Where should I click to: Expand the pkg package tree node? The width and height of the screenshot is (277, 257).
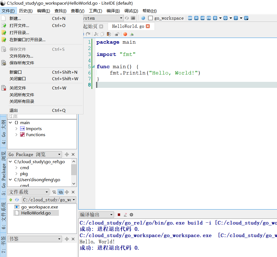16,174
